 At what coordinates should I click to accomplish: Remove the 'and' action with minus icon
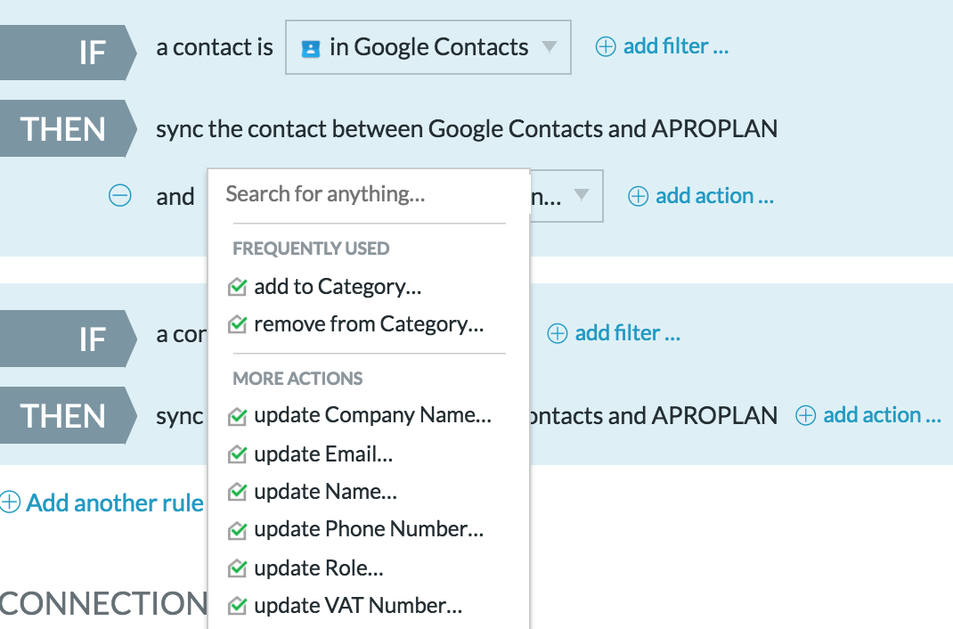(119, 196)
